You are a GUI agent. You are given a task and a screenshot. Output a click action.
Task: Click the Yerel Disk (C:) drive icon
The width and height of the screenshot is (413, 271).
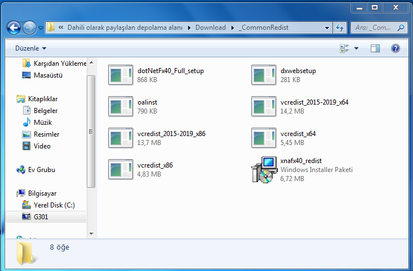click(x=26, y=205)
